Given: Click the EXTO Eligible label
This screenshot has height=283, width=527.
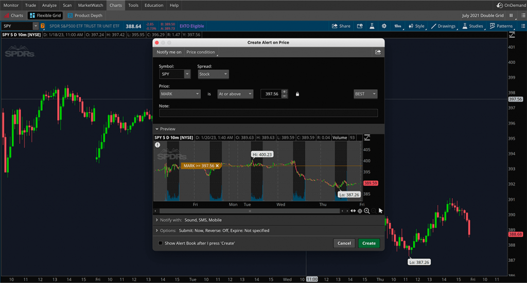Looking at the screenshot, I should coord(191,26).
